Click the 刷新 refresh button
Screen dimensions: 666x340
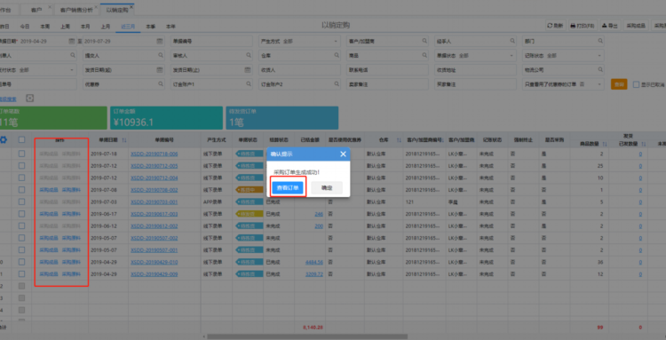[556, 26]
